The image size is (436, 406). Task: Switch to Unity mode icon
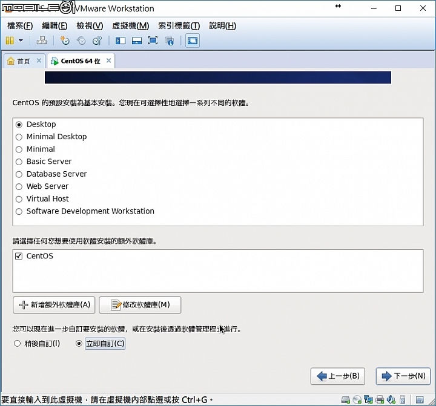click(x=170, y=41)
